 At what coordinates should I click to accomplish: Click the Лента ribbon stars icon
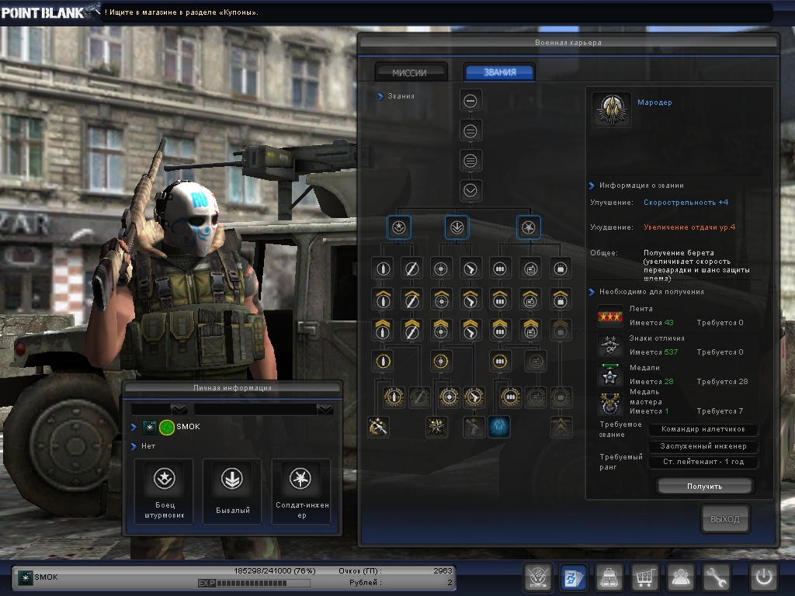pyautogui.click(x=610, y=317)
